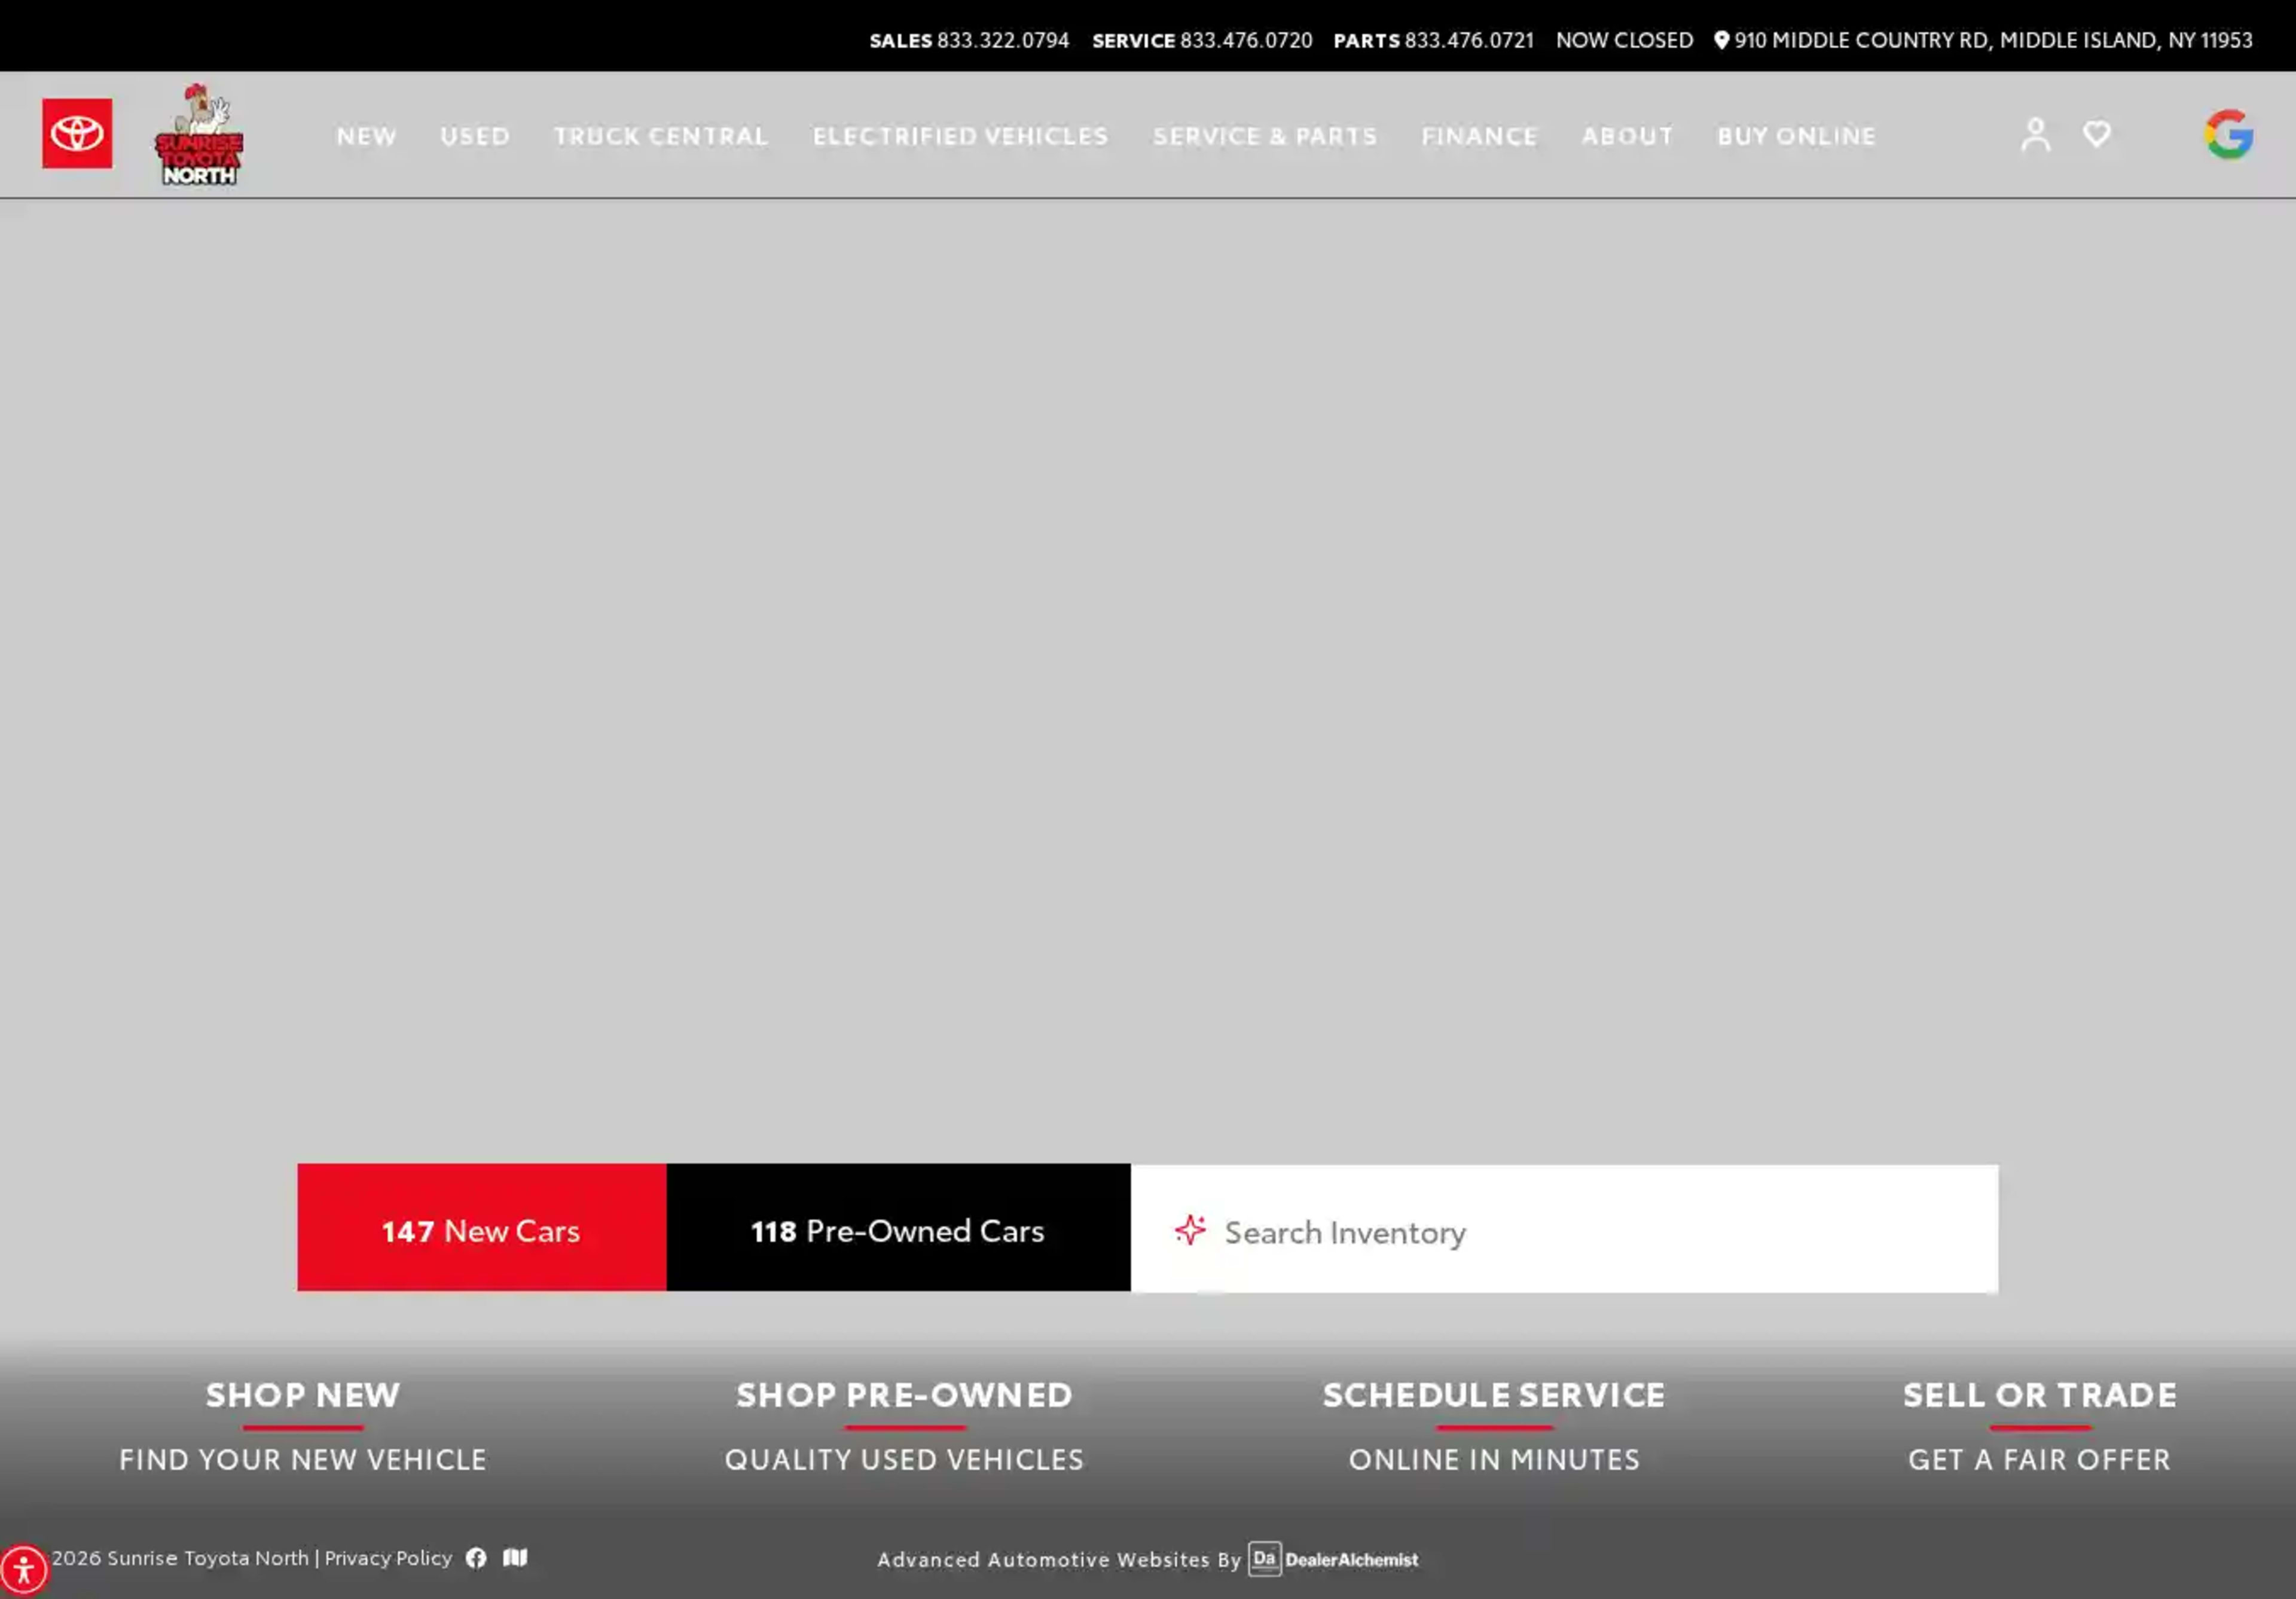
Task: Click the Google G reviews icon
Action: (2229, 134)
